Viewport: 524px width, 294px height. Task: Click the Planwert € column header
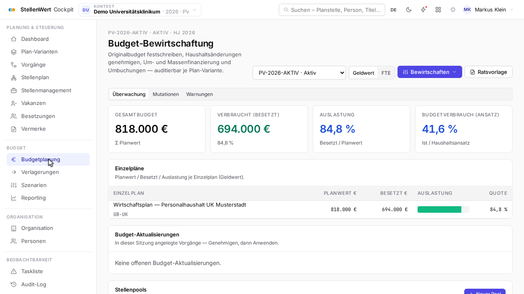click(x=340, y=193)
